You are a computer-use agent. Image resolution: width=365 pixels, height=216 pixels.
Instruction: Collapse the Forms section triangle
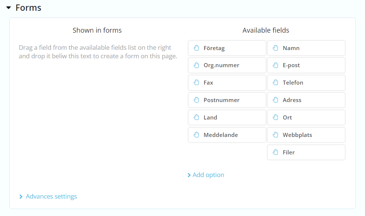click(9, 8)
